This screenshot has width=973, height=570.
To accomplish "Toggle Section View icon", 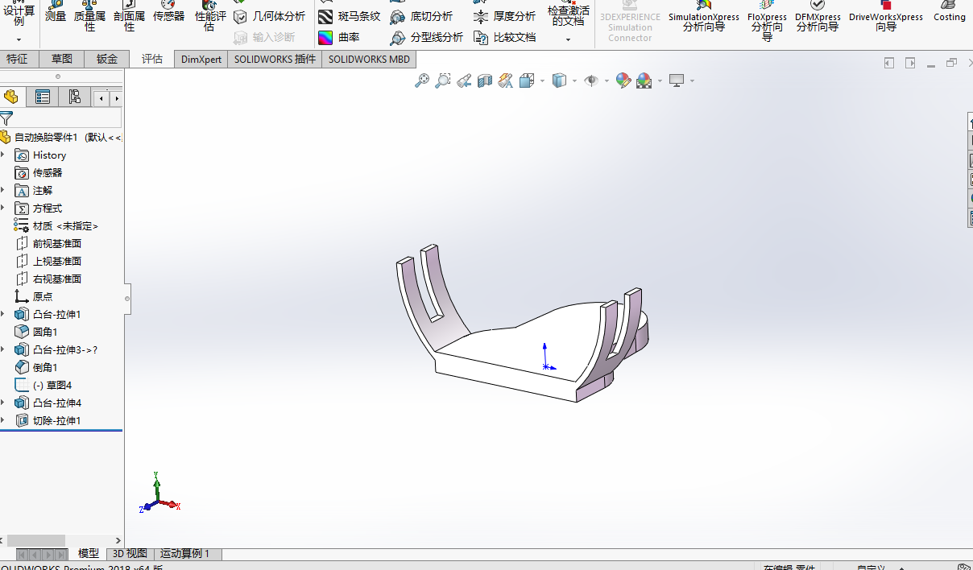I will 485,81.
